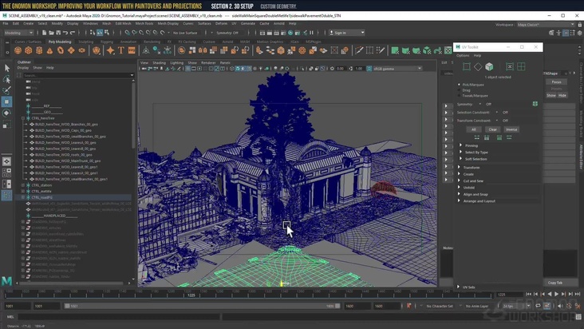The width and height of the screenshot is (584, 329).
Task: Click the play forward button
Action: [x=556, y=295]
